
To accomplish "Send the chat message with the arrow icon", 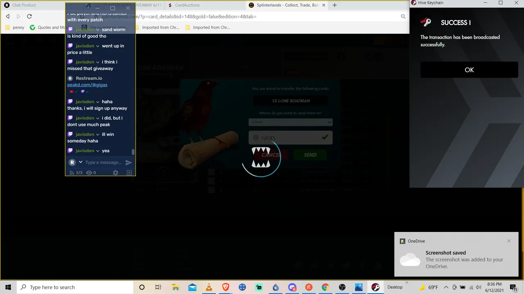I will pyautogui.click(x=129, y=163).
